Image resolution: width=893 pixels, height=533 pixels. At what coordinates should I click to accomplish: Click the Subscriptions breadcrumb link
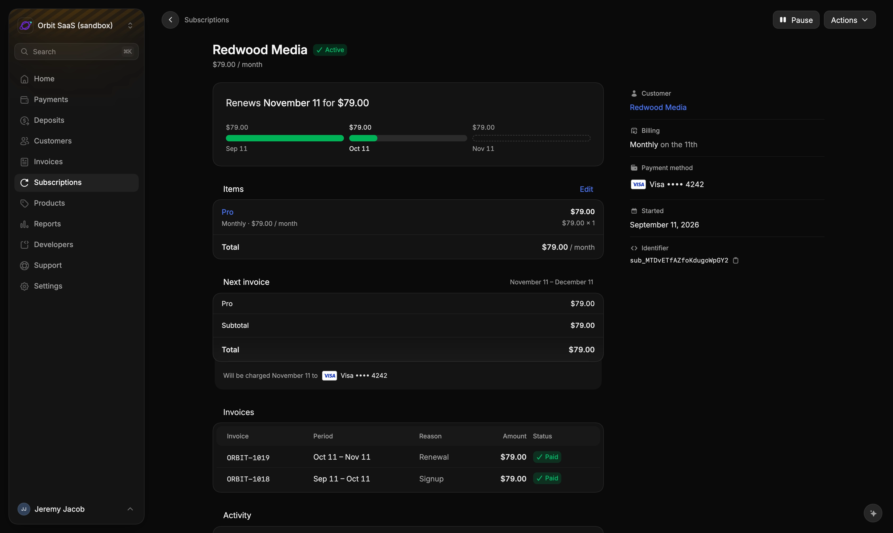(207, 20)
